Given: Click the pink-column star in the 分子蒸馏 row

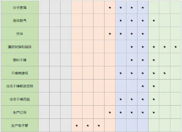Looking at the screenshot, I should (x=110, y=8).
